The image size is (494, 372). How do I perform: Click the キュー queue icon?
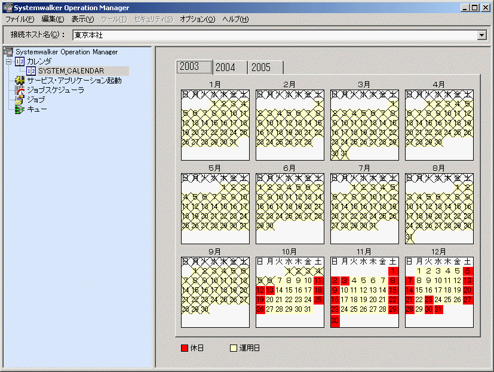pos(20,110)
